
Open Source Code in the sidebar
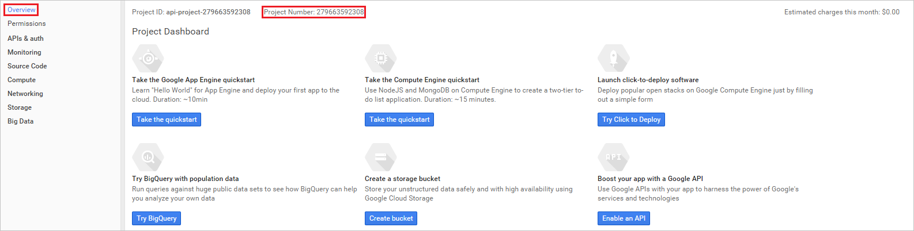tap(27, 66)
